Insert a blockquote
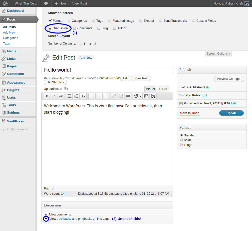 pos(83,96)
